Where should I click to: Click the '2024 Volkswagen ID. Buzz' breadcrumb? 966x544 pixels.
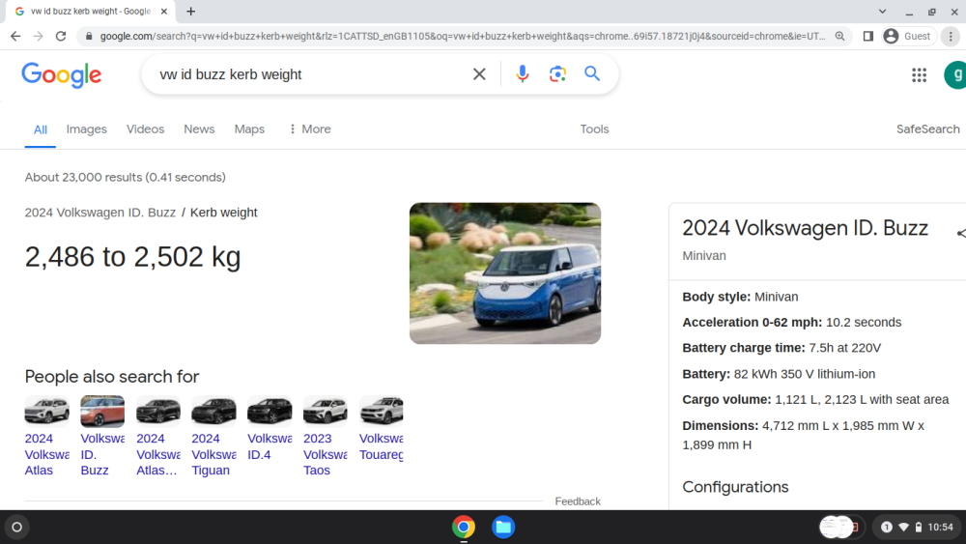pos(100,213)
